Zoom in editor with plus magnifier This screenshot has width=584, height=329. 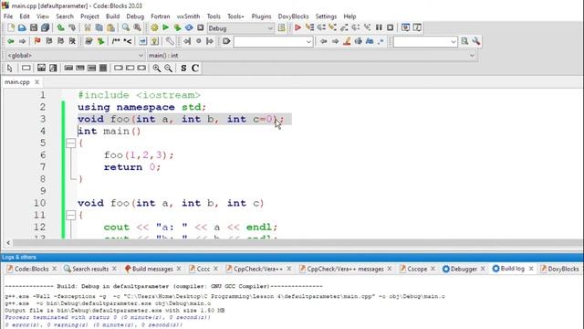tap(156, 68)
